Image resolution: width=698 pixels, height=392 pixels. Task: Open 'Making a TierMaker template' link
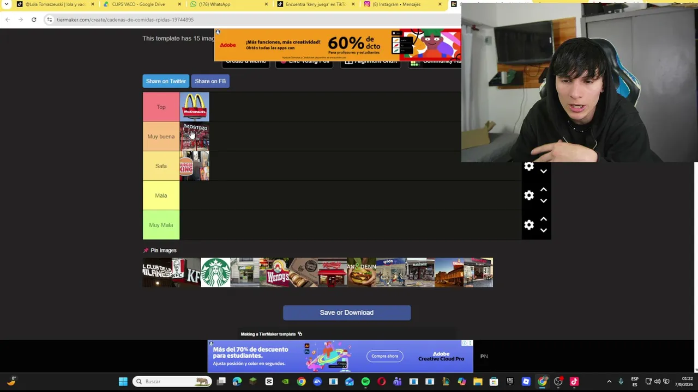272,334
